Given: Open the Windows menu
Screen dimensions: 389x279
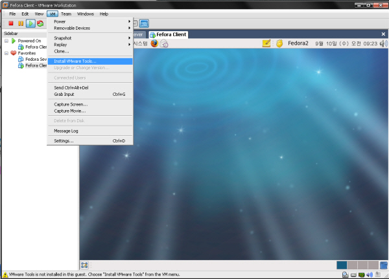Looking at the screenshot, I should [86, 14].
